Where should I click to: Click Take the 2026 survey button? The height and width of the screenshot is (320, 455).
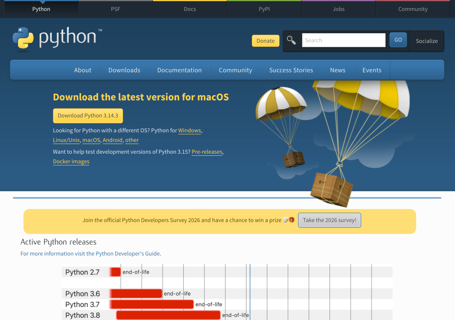[x=329, y=220]
